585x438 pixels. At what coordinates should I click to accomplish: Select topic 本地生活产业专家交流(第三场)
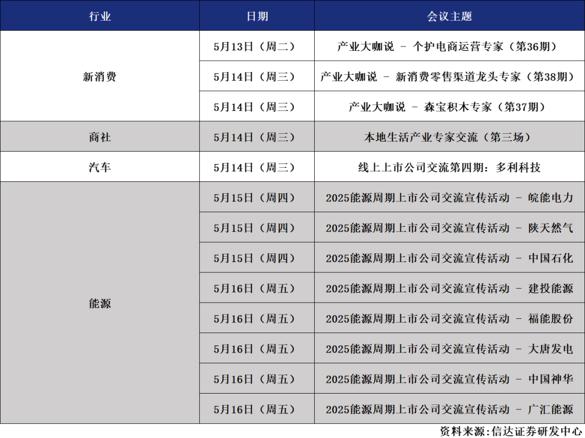pyautogui.click(x=450, y=136)
